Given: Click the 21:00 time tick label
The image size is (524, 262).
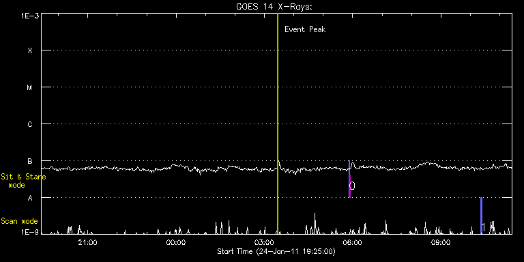Looking at the screenshot, I should pyautogui.click(x=87, y=242).
